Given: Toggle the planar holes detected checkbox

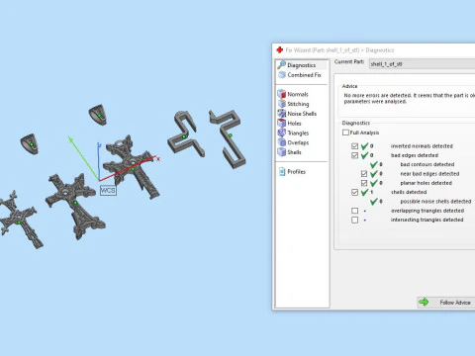Looking at the screenshot, I should tap(364, 183).
